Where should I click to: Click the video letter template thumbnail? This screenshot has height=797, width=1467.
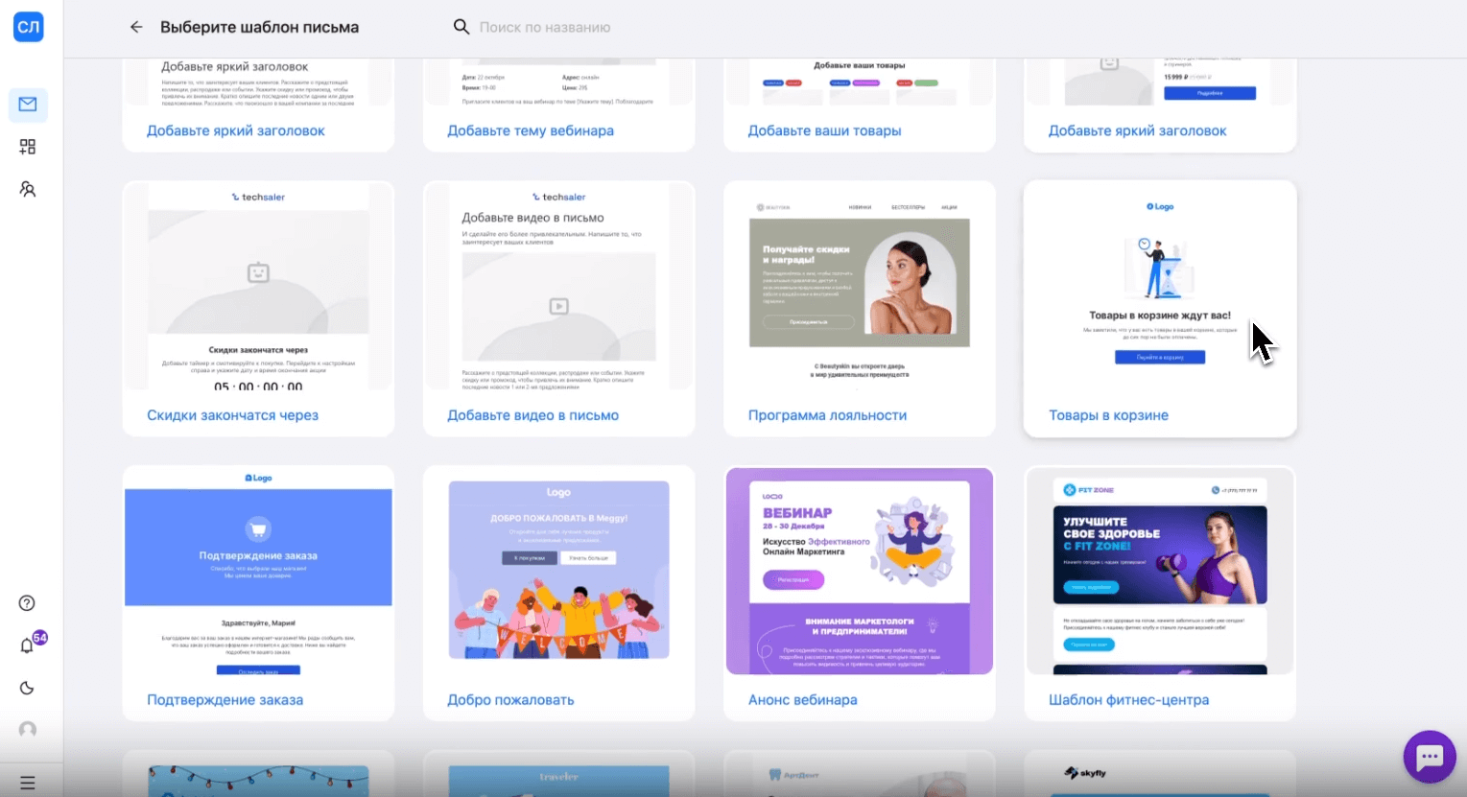(x=558, y=286)
